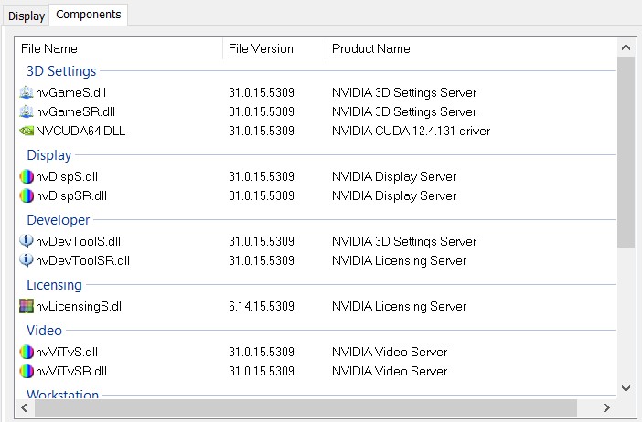Click the horizontal scrollbar thumb
This screenshot has height=422, width=642.
click(x=305, y=407)
